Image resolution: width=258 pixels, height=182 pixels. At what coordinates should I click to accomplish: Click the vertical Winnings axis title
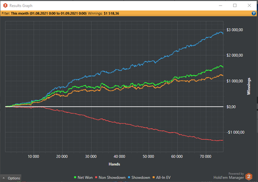(x=249, y=86)
